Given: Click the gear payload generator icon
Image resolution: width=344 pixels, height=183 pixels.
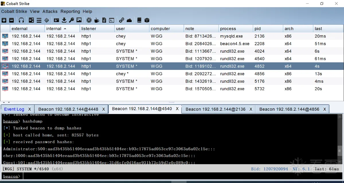Looking at the screenshot, I should pos(89,20).
